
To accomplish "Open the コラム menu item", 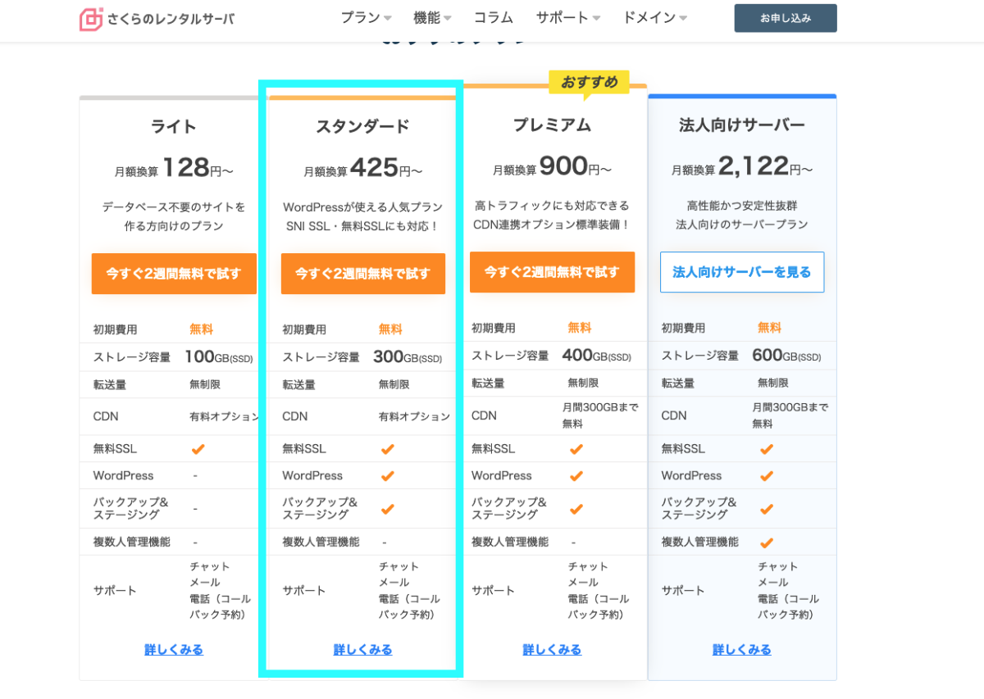I will coord(493,18).
